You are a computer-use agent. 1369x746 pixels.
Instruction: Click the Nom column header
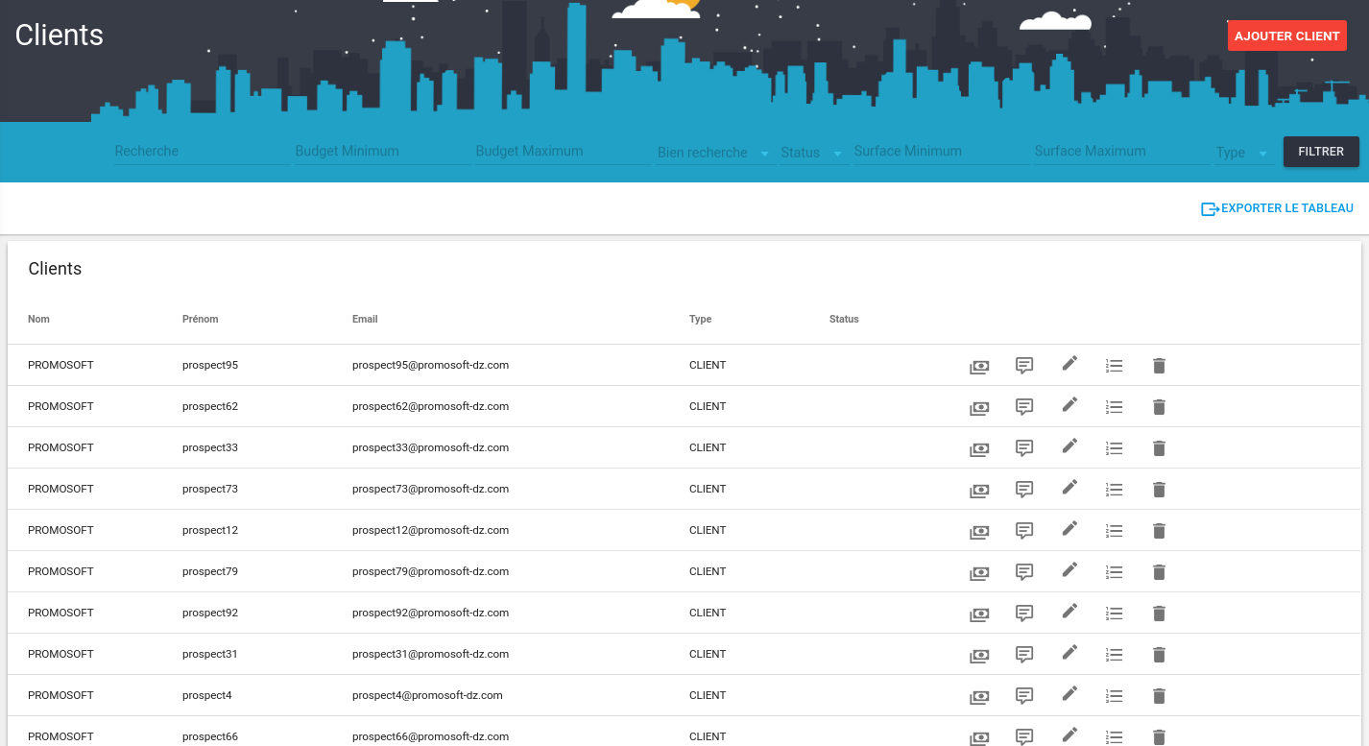click(x=38, y=319)
